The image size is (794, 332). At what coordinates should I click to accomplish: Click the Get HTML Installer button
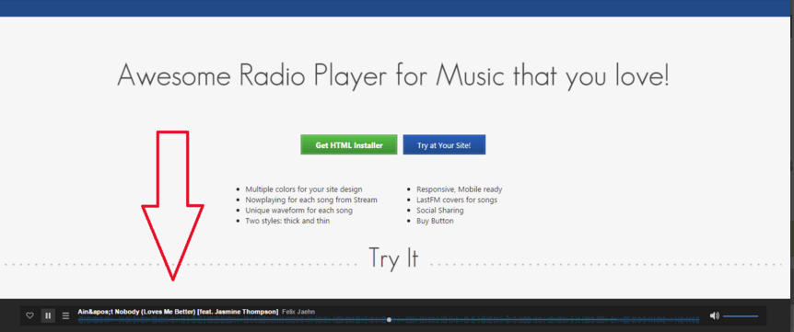pos(349,145)
